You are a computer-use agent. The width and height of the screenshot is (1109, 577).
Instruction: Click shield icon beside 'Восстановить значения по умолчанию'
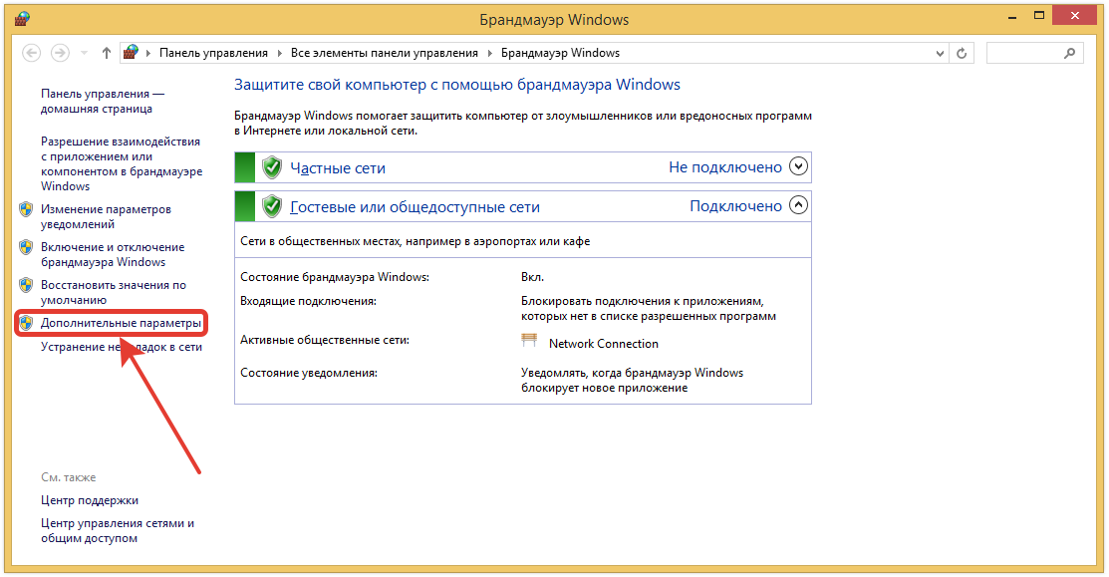26,285
